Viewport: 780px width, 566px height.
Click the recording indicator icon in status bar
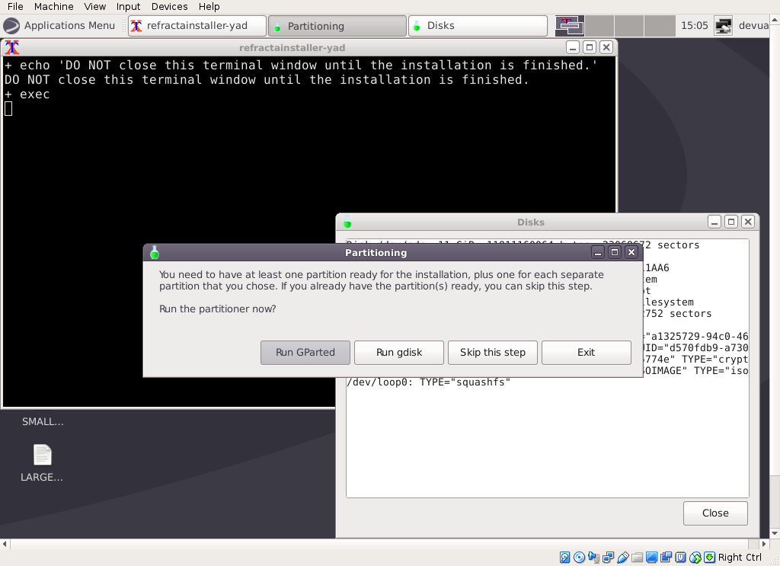coord(666,558)
